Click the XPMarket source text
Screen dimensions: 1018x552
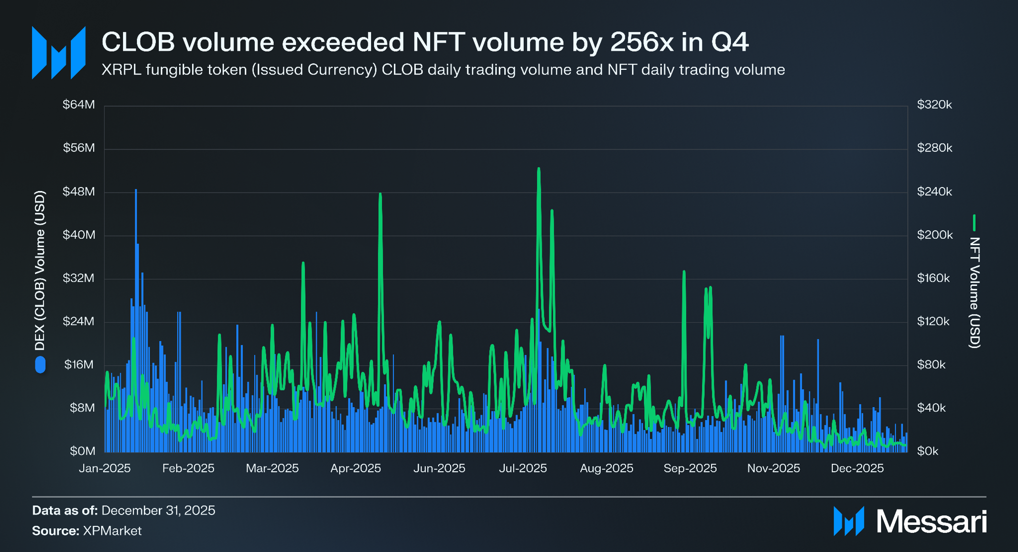[x=112, y=531]
